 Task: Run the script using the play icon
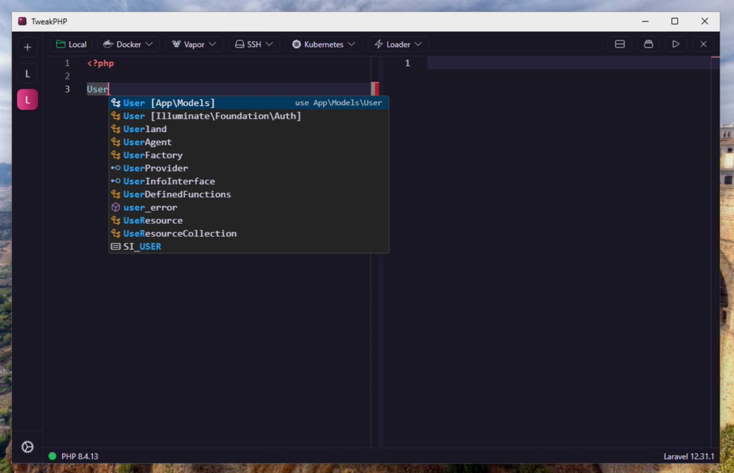pyautogui.click(x=675, y=44)
